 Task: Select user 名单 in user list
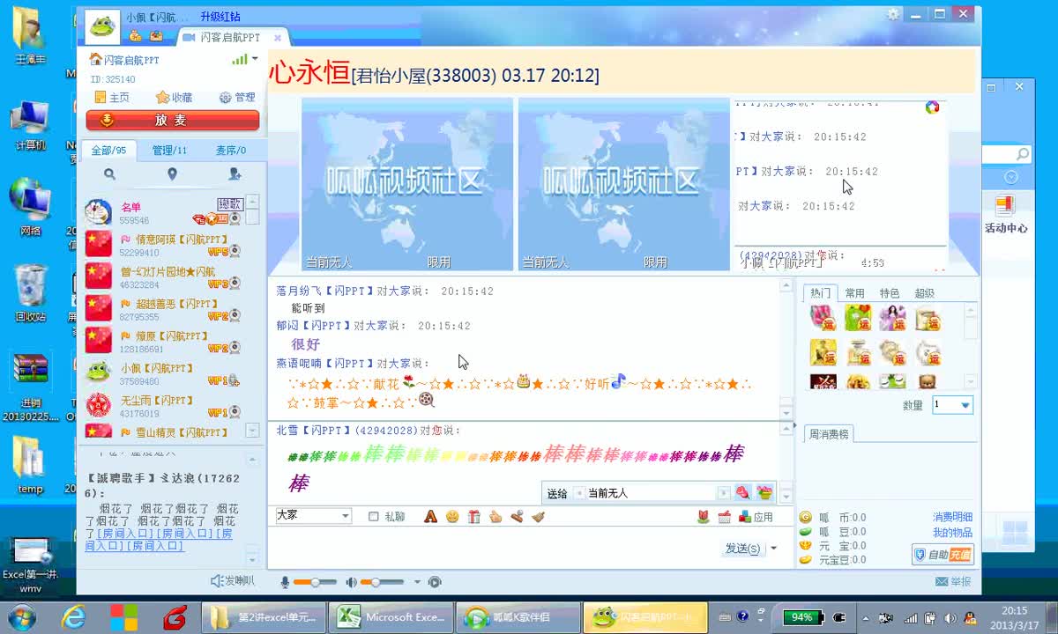click(x=163, y=212)
